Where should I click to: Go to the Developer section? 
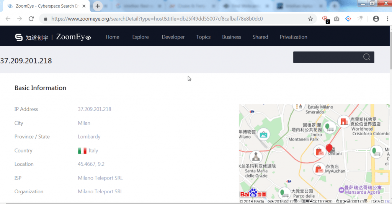coord(173,37)
